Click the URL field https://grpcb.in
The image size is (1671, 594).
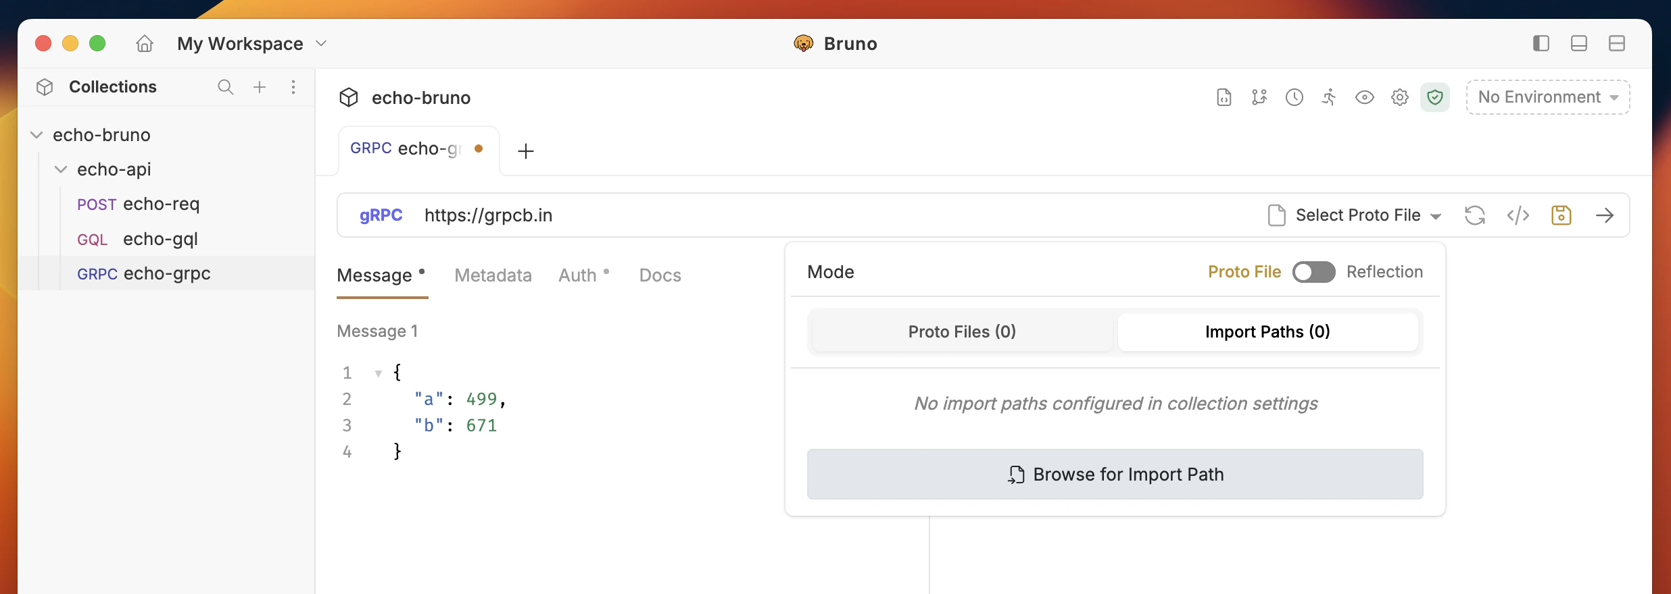pos(488,215)
